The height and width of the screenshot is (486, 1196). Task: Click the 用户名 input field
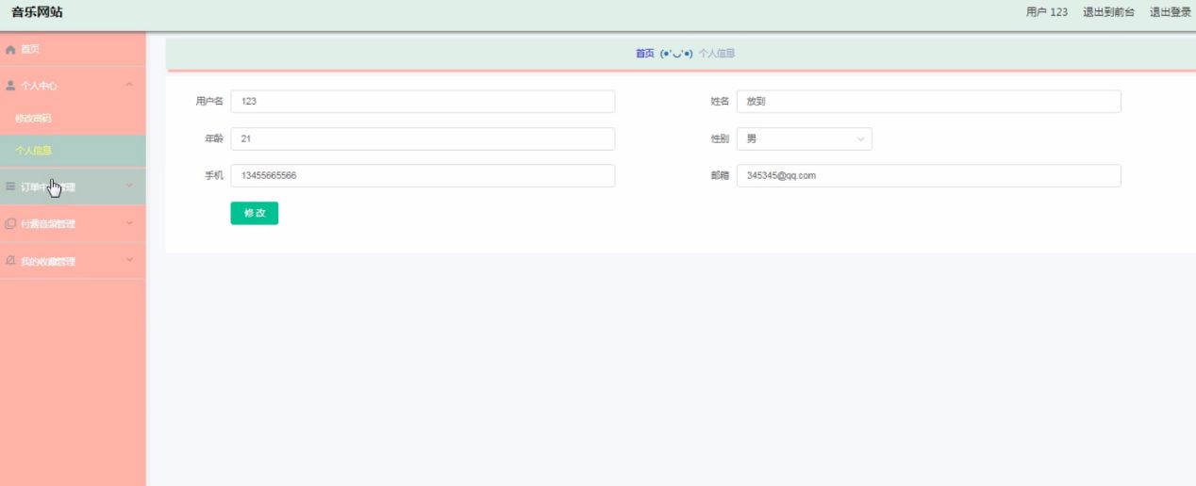(x=423, y=102)
